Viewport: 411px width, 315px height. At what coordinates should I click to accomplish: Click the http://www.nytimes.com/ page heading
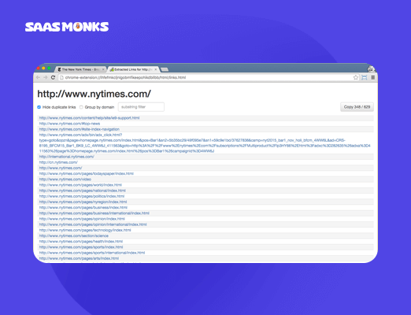(94, 94)
